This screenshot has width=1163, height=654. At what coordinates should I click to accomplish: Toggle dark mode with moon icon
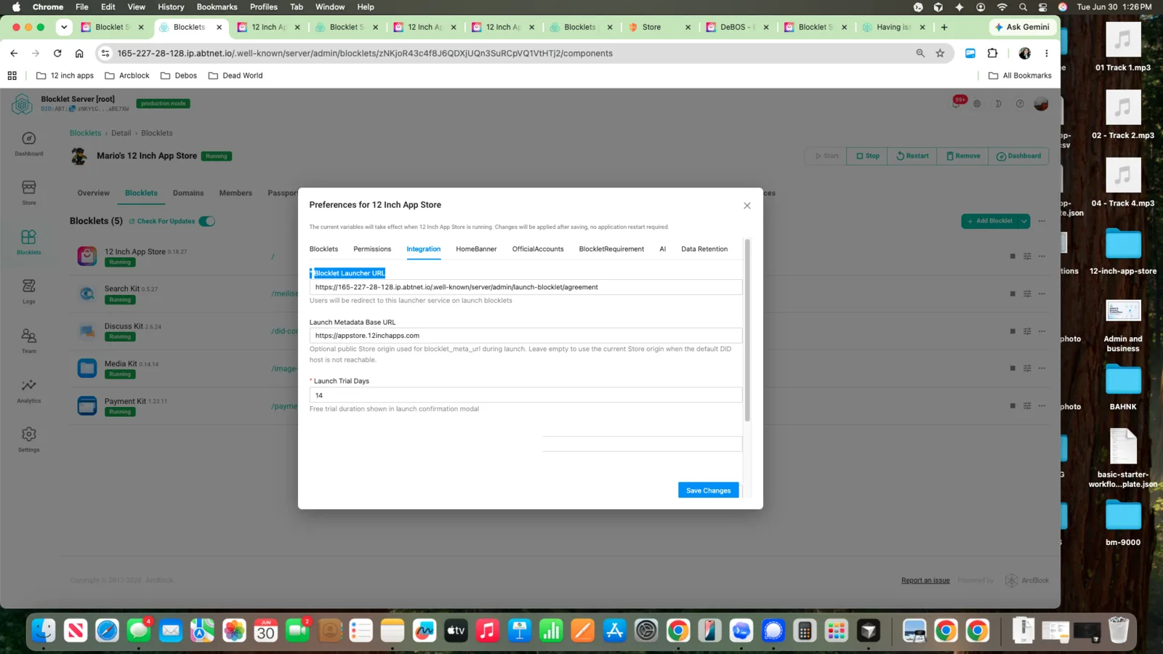999,104
